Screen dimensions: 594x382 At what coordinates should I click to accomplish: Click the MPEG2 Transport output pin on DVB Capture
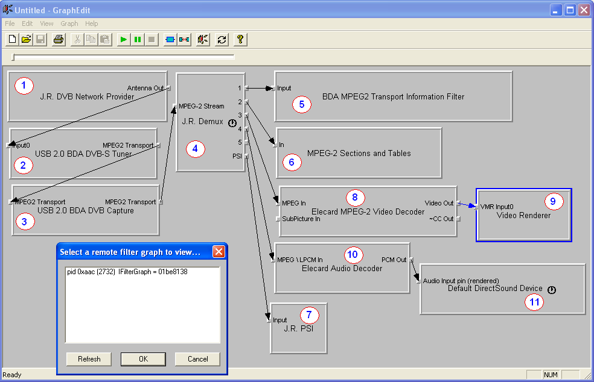tap(161, 202)
